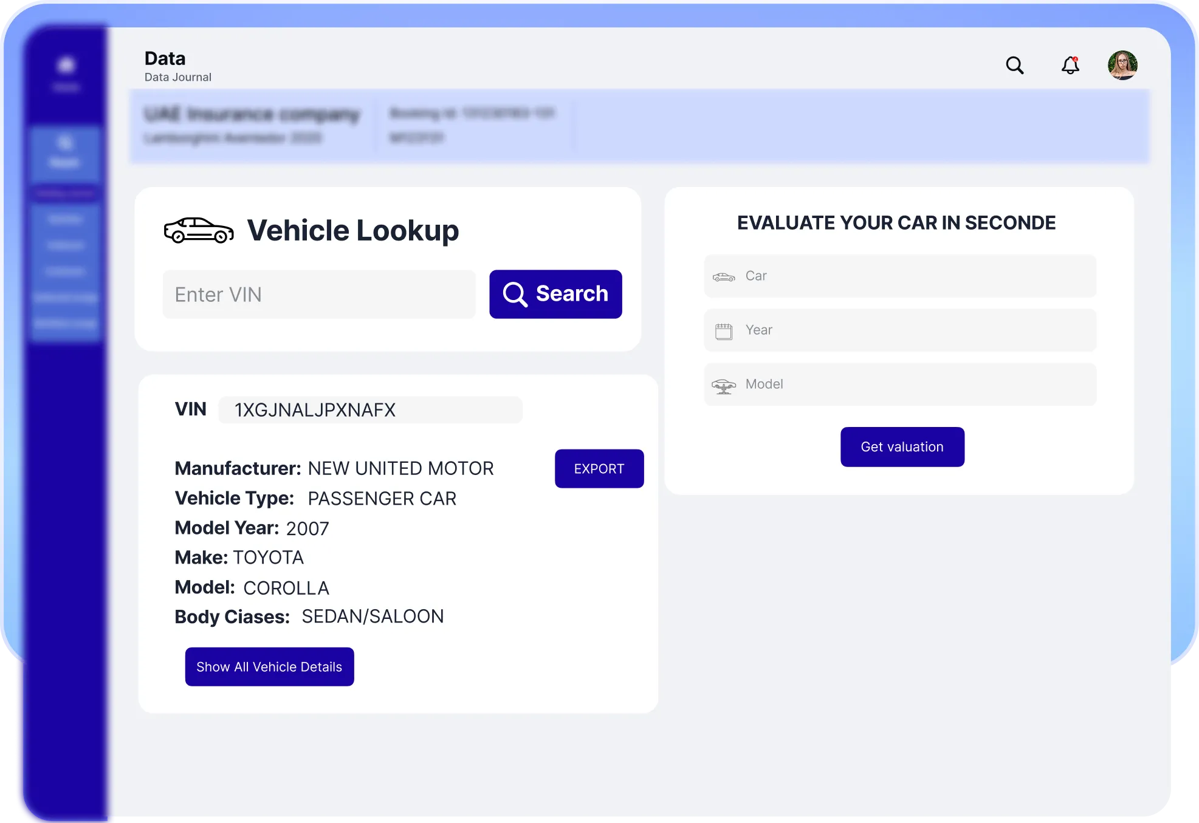Click the calendar icon in Year field
The image size is (1199, 823).
point(724,331)
